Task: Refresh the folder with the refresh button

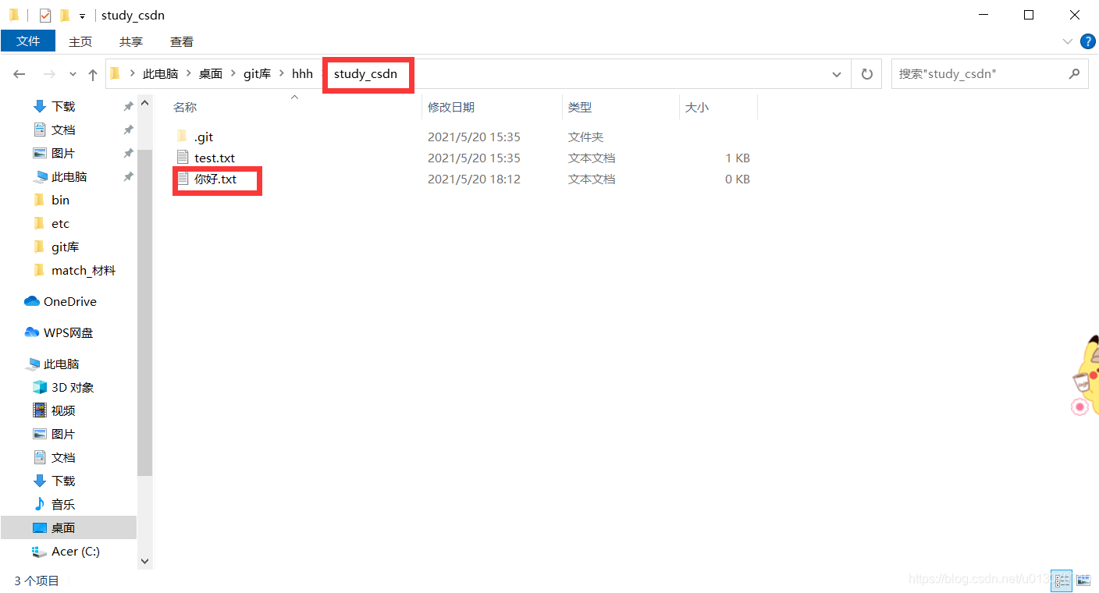Action: [x=866, y=74]
